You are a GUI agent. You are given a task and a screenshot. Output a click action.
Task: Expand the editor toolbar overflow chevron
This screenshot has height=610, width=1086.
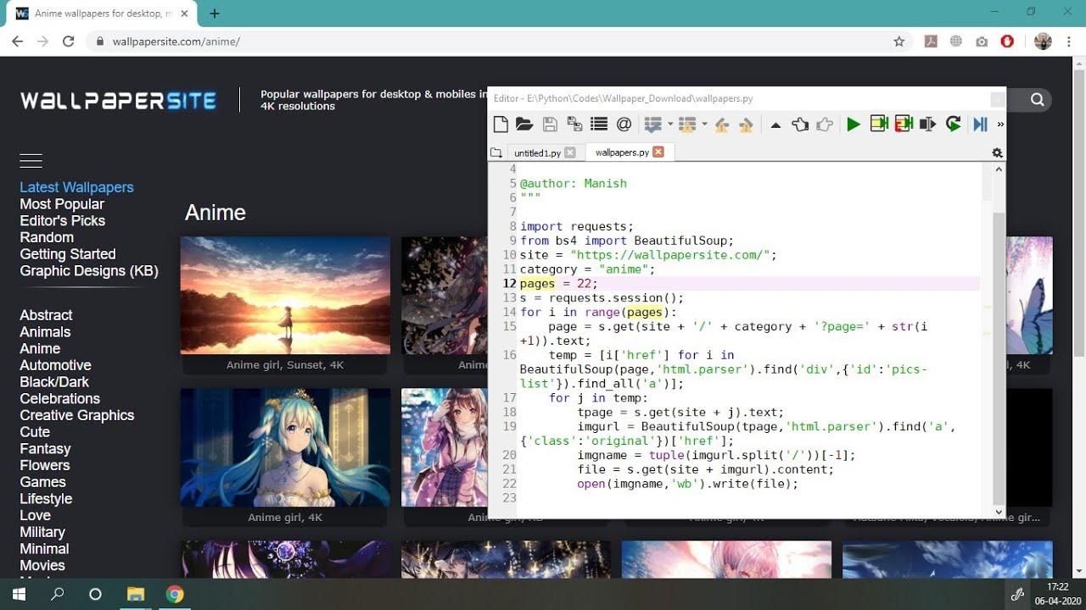1000,125
